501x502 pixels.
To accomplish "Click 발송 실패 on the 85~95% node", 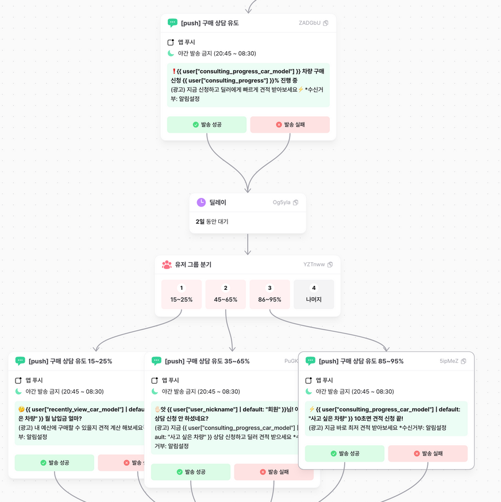I will coord(428,454).
